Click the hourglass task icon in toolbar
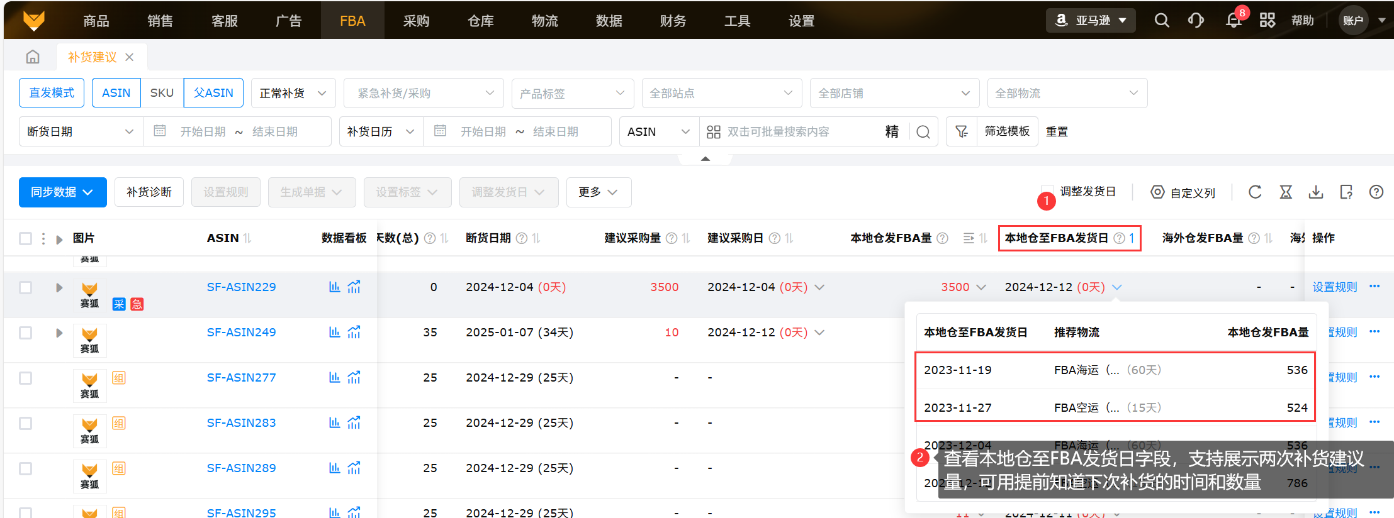 [1286, 192]
